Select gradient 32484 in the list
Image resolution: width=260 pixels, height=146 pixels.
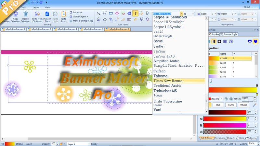click(x=230, y=63)
